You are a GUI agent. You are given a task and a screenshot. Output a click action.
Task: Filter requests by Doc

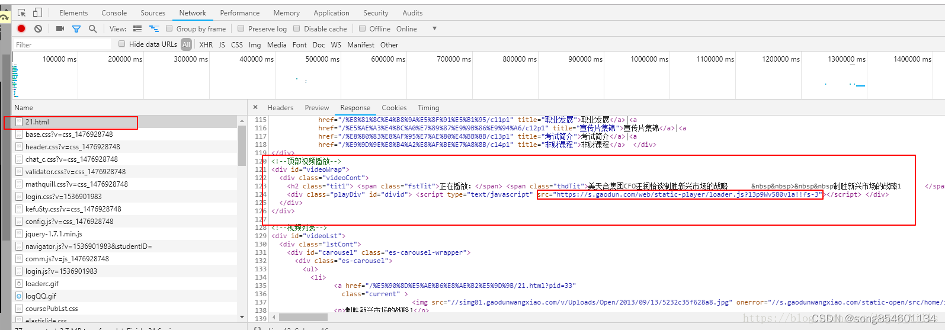[x=319, y=44]
